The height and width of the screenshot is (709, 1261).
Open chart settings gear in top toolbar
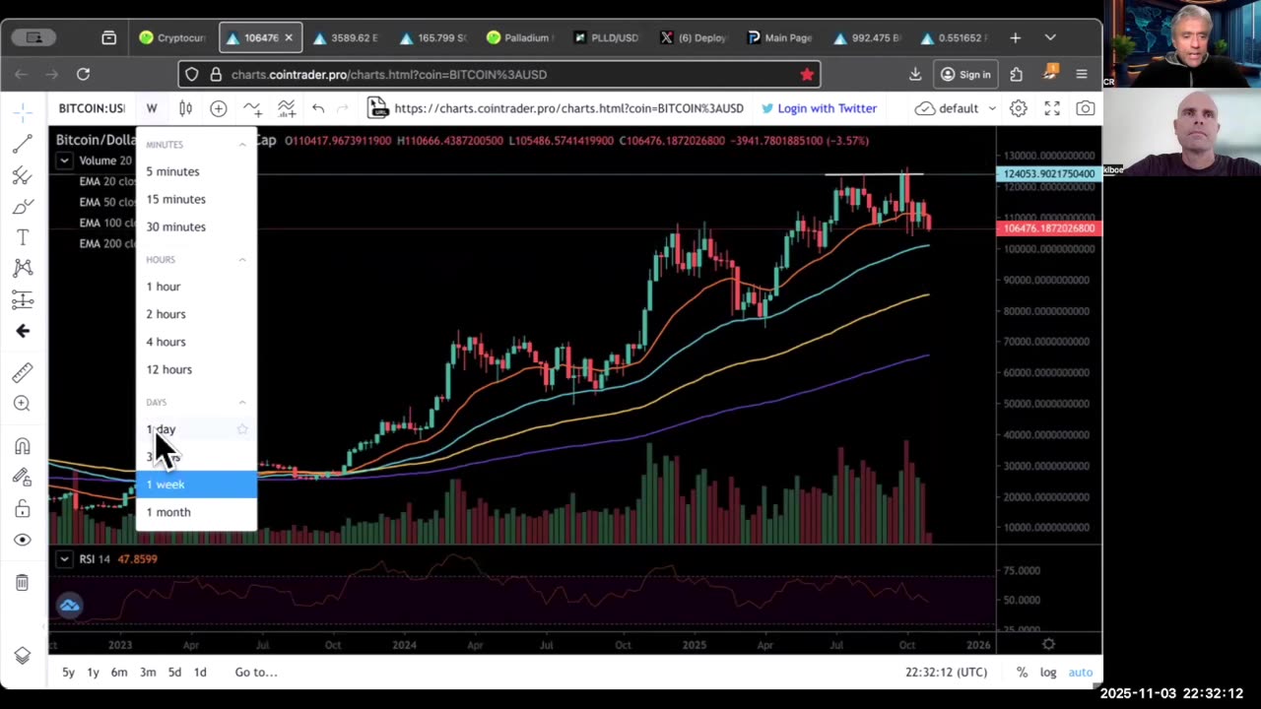[x=1019, y=108]
